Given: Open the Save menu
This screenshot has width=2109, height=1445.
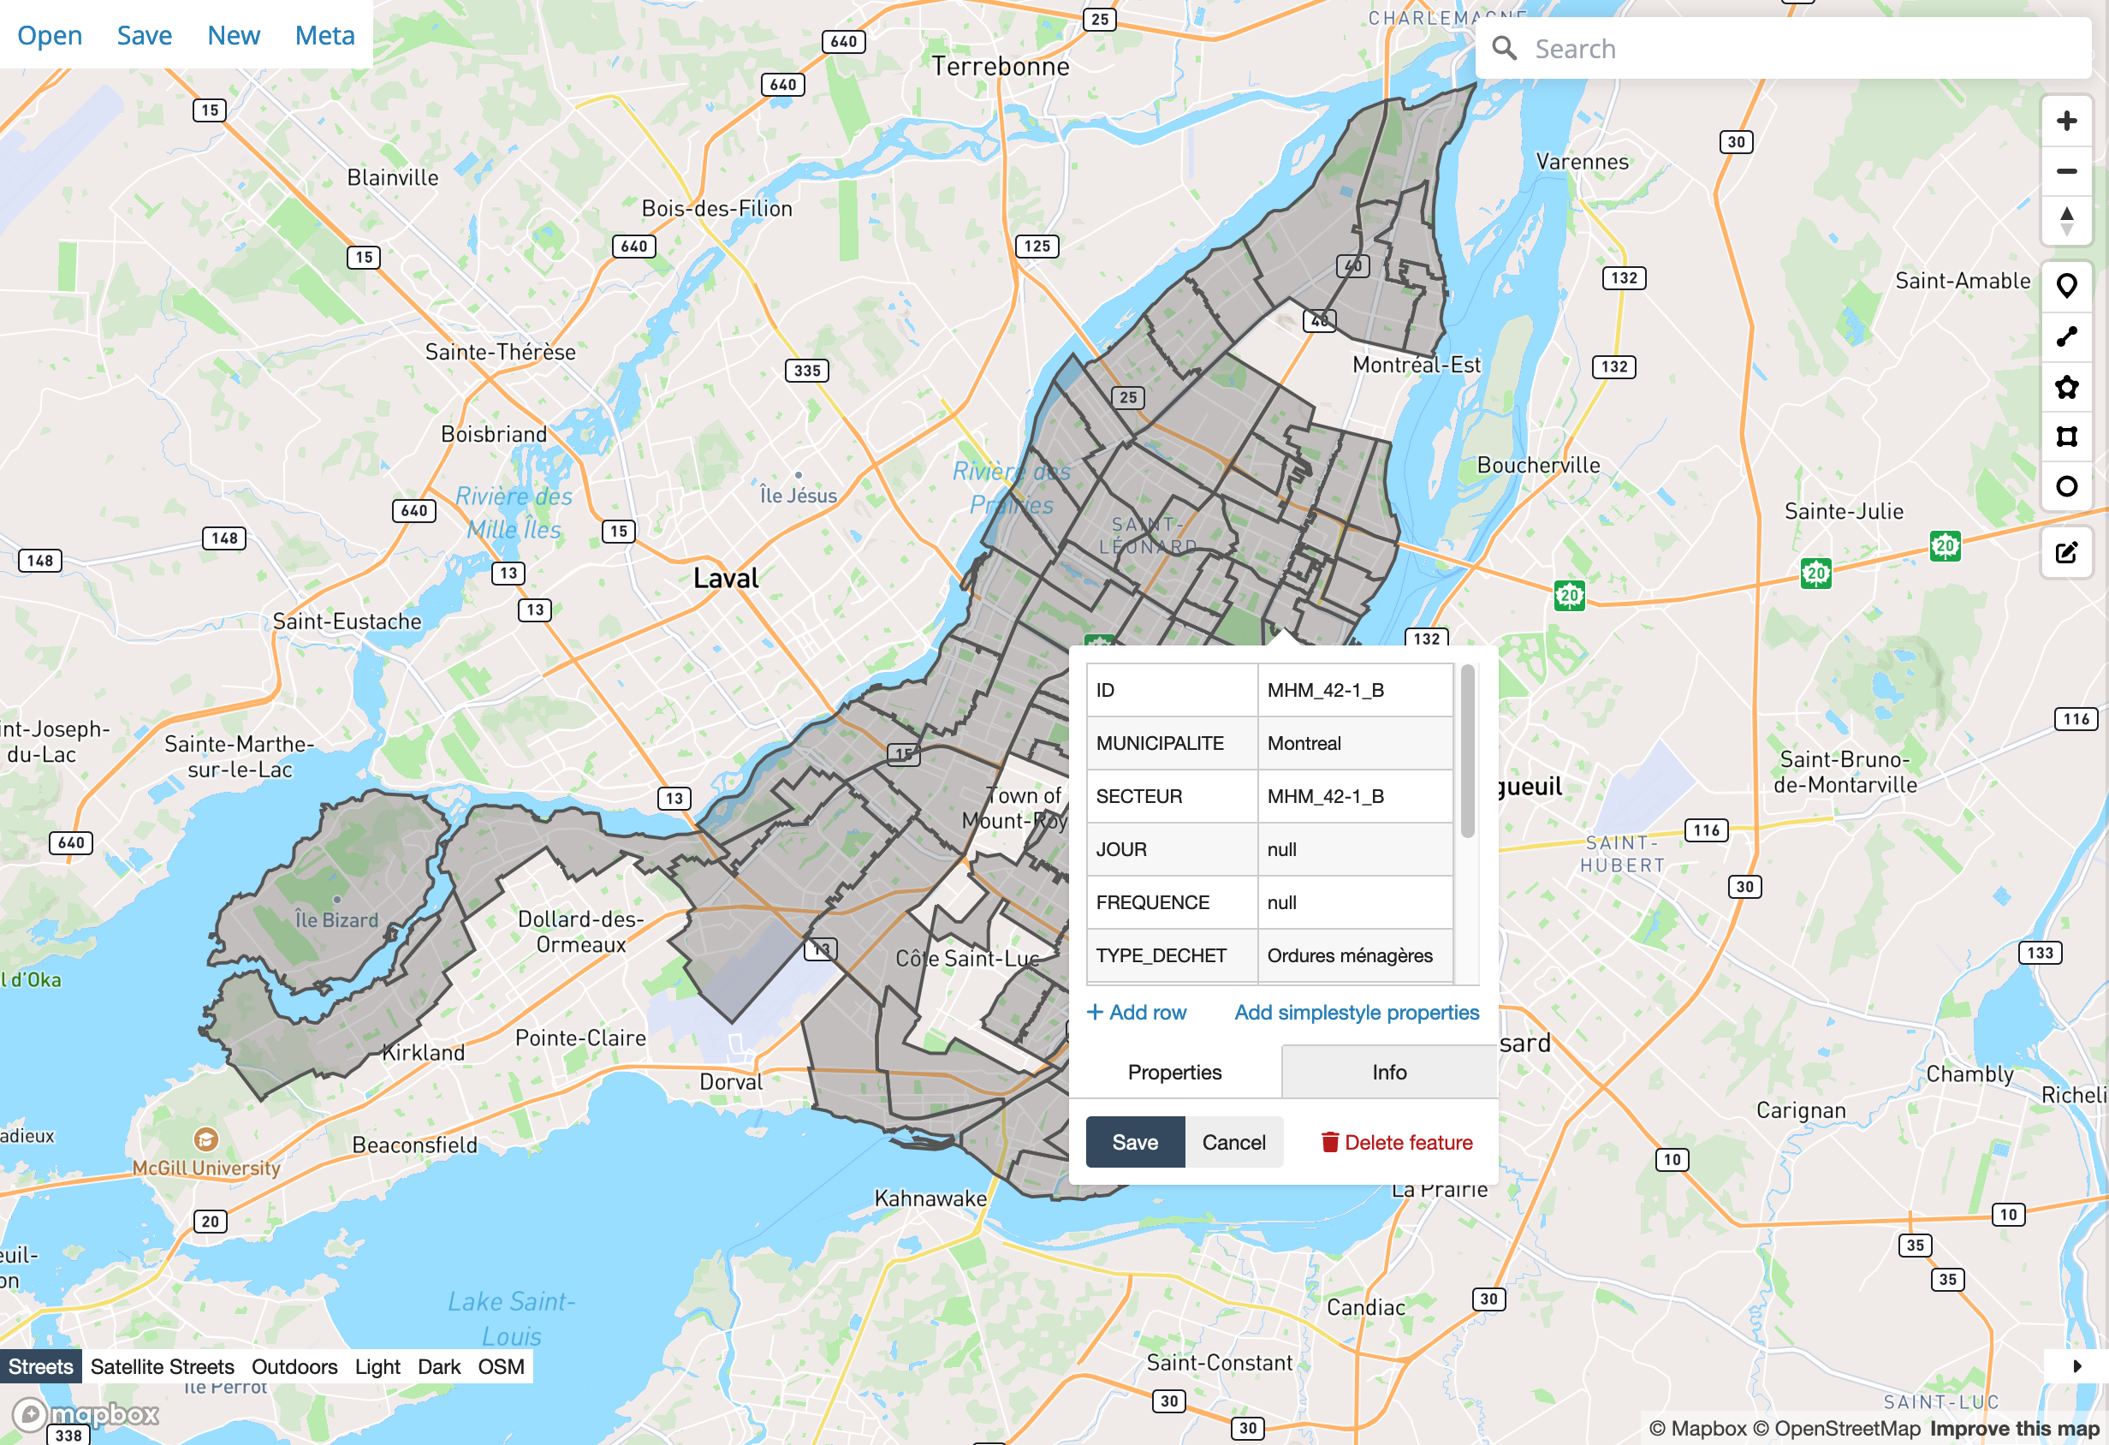Looking at the screenshot, I should point(145,35).
